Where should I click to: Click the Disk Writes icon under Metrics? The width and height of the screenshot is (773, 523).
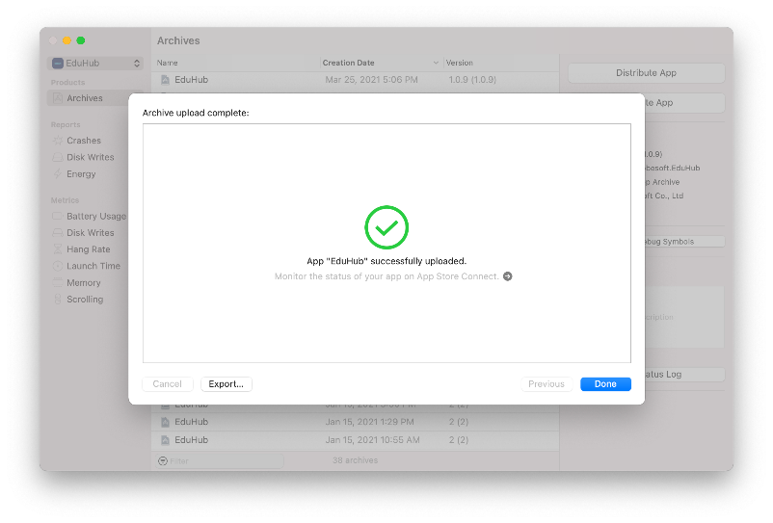(x=58, y=232)
